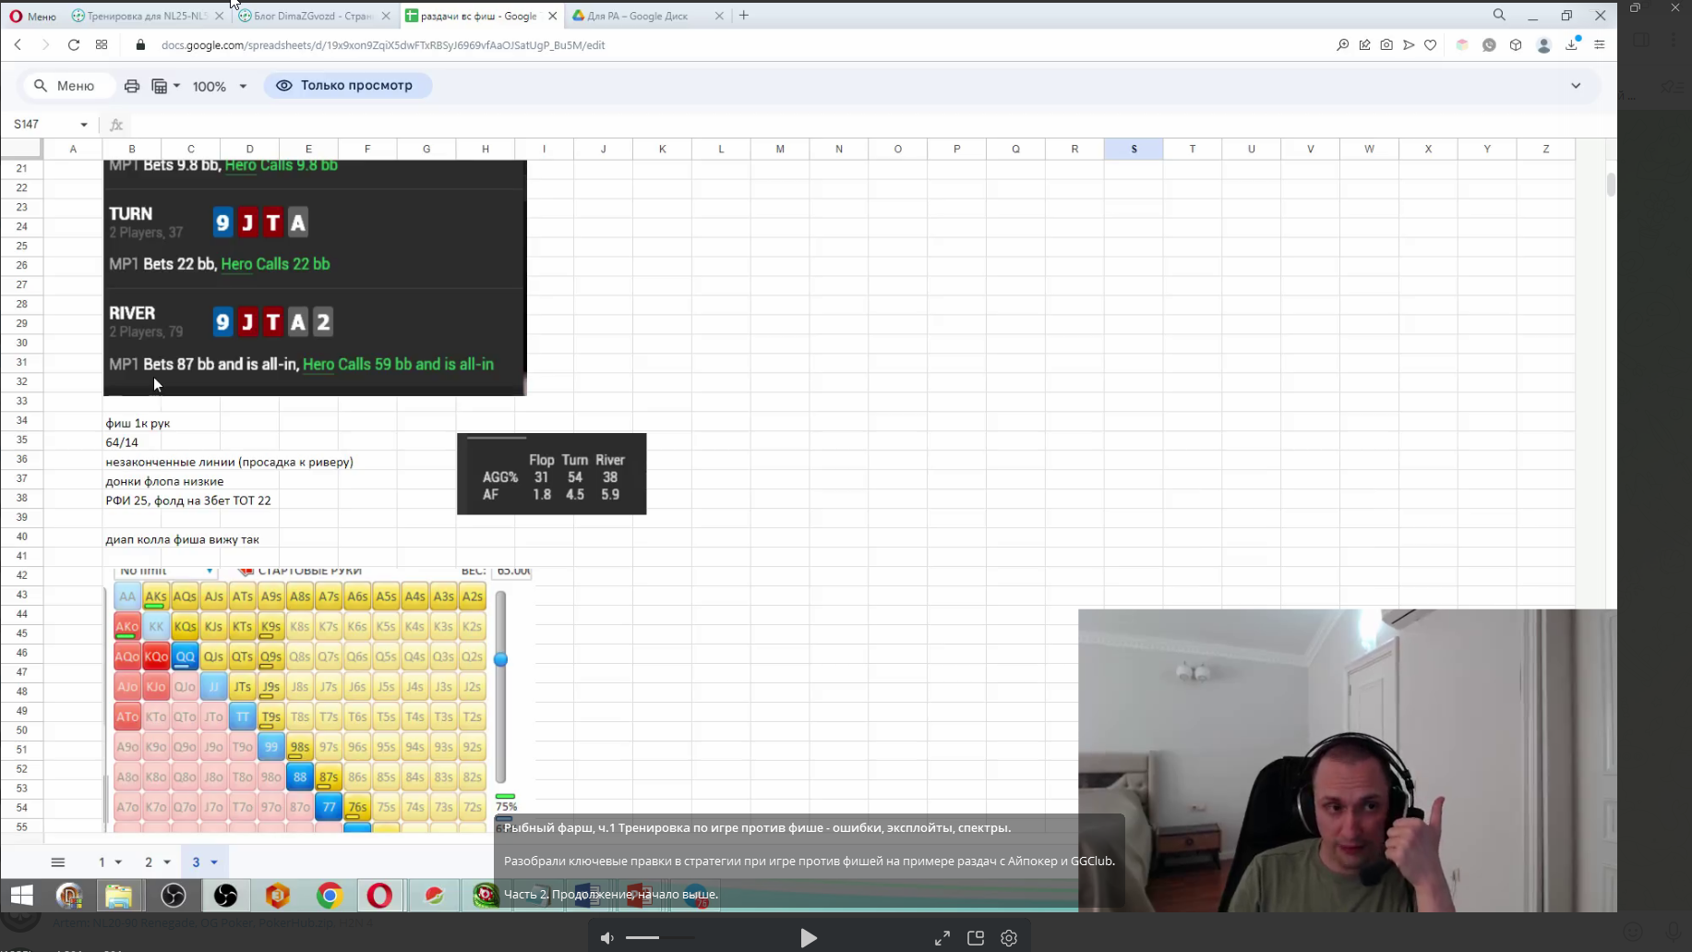Click the AKs cell in hand matrix
Image resolution: width=1692 pixels, height=952 pixels.
pos(156,597)
